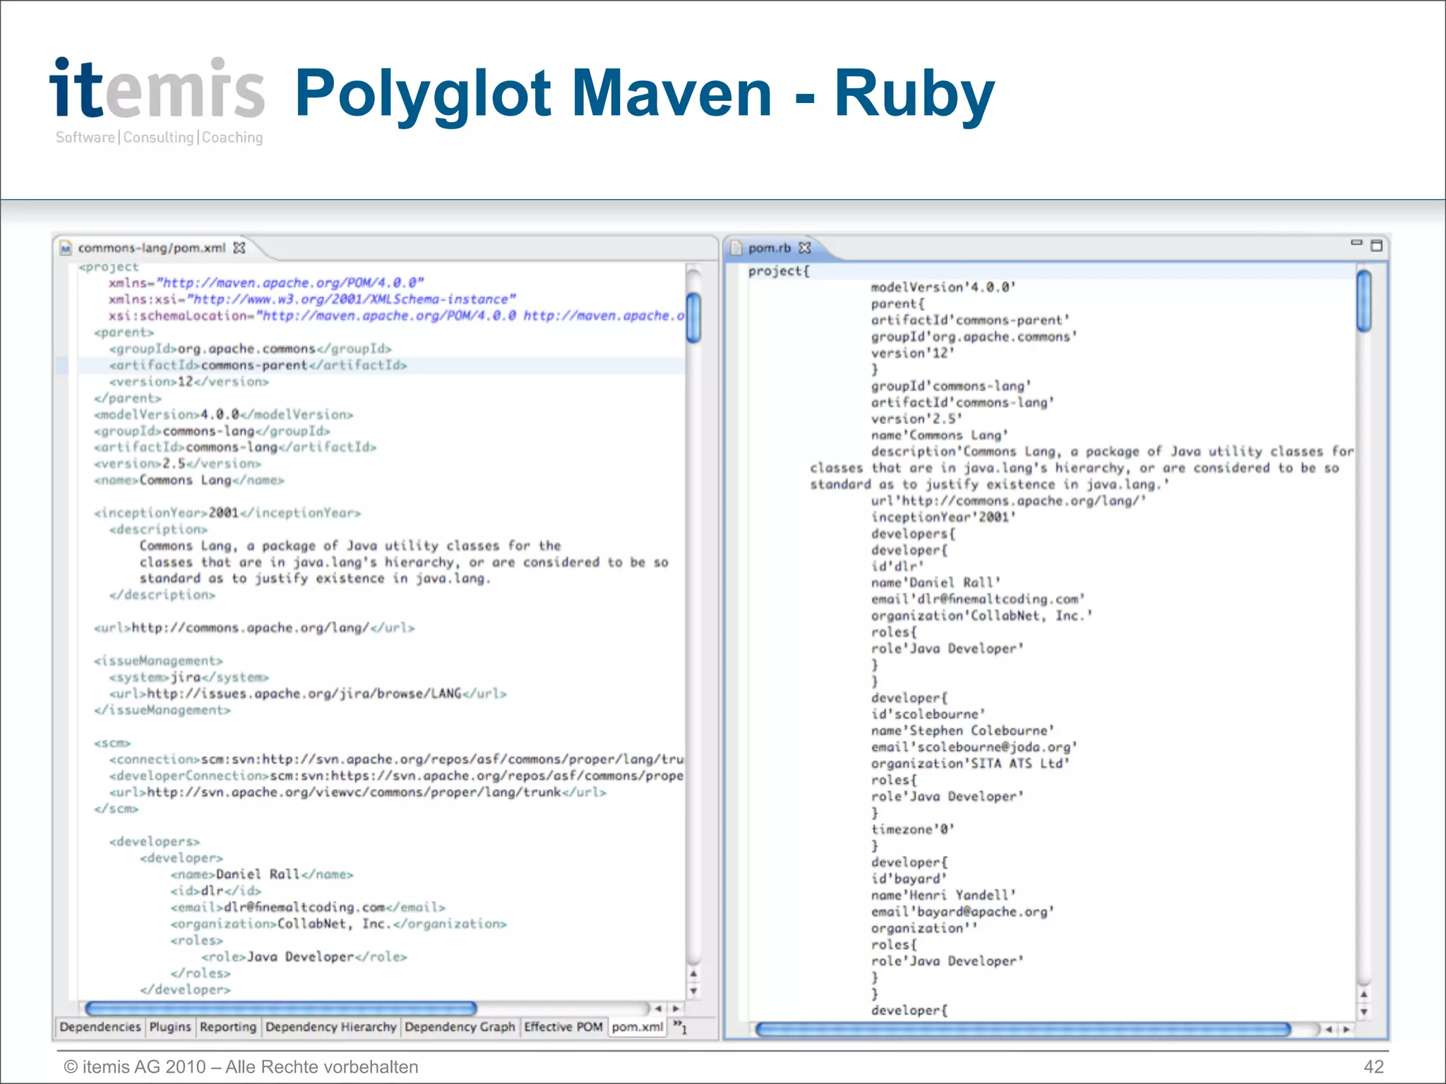Click pom.xml scroll right arrow
Viewport: 1446px width, 1084px height.
click(x=676, y=1008)
